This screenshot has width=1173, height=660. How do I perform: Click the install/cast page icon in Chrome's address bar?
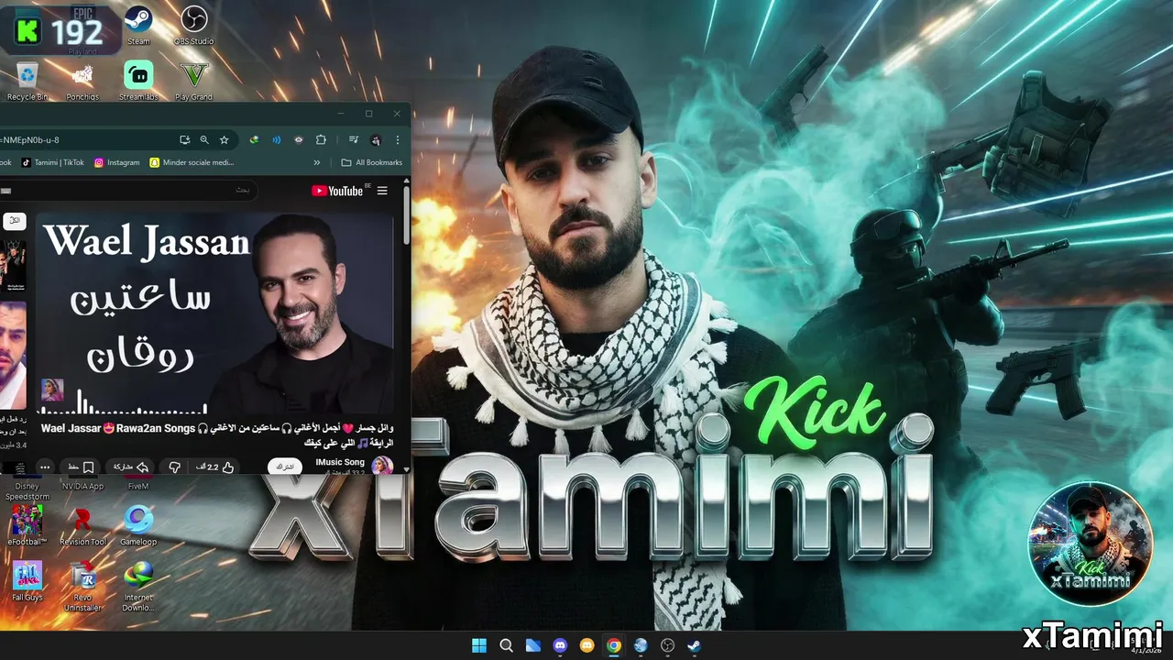[x=184, y=140]
